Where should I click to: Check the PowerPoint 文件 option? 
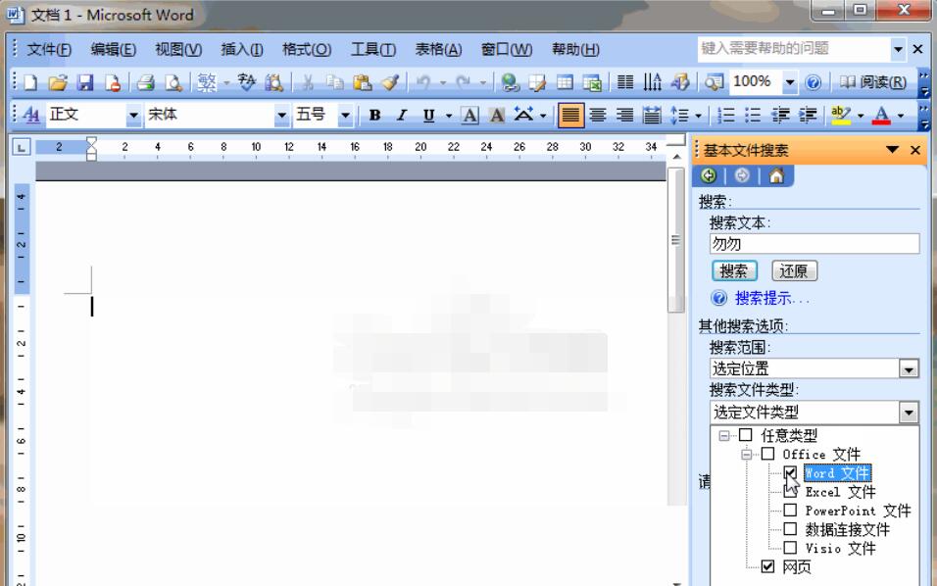pyautogui.click(x=790, y=511)
